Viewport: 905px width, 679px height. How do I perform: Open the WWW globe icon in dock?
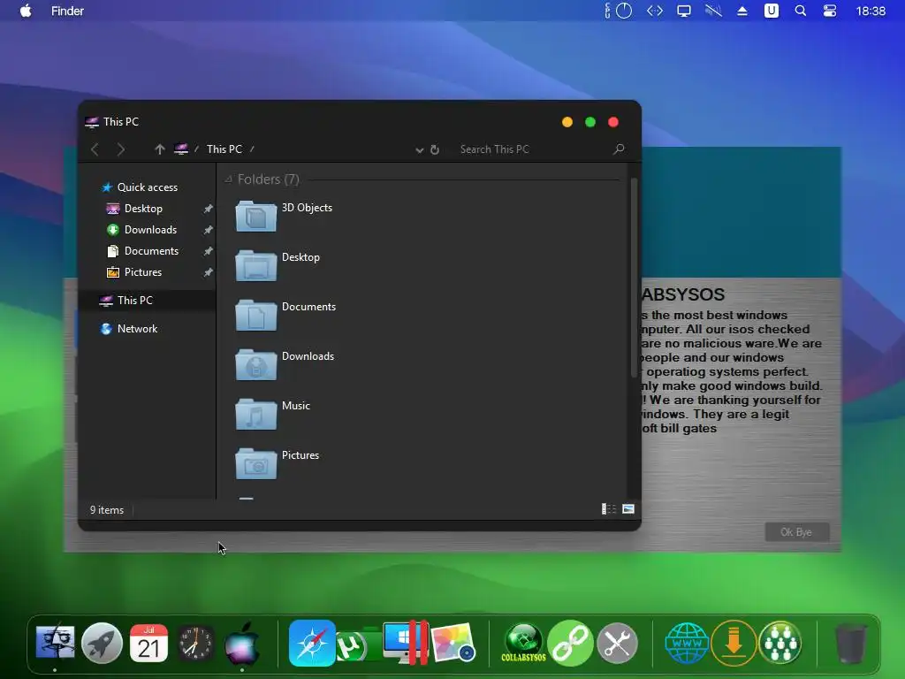click(687, 643)
